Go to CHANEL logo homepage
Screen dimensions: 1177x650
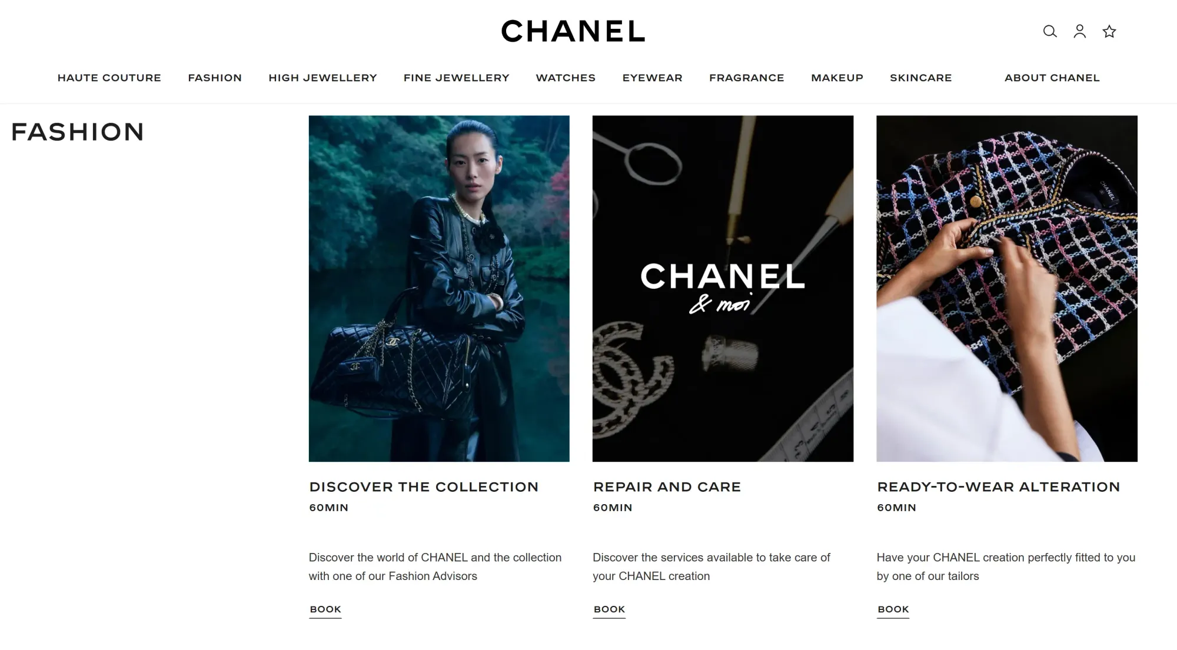coord(573,31)
